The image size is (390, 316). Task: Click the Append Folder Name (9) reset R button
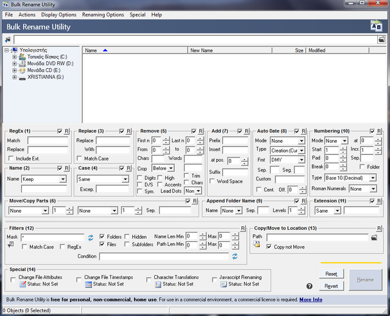pos(303,201)
